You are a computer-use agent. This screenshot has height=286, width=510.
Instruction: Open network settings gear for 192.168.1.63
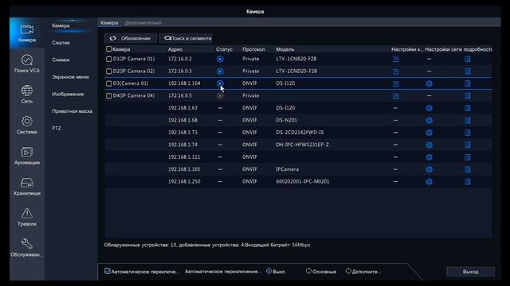pyautogui.click(x=429, y=108)
